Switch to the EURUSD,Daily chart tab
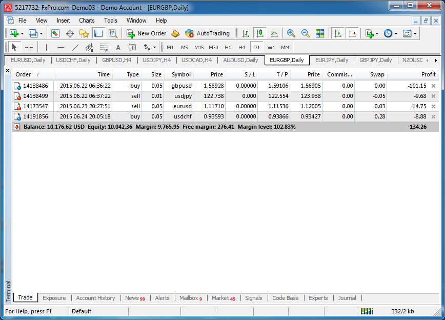Viewport: 445px width, 320px height. coord(28,60)
